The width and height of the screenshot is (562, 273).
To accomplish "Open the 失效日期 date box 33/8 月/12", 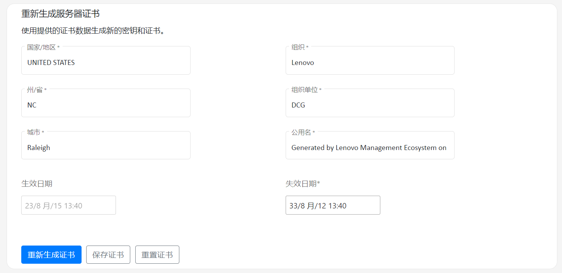I will (x=333, y=205).
